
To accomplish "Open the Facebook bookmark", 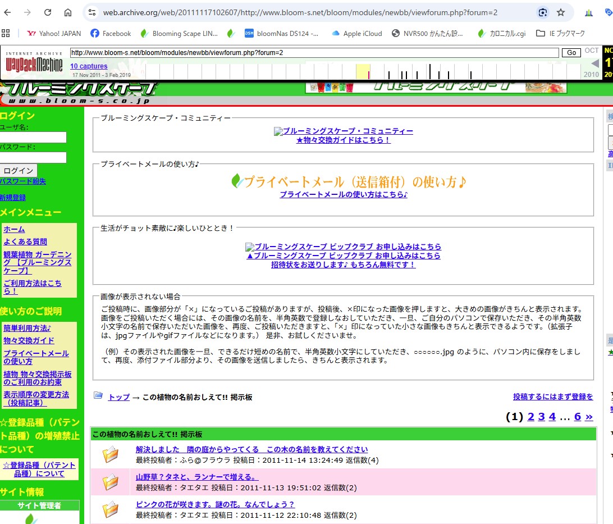I will click(111, 34).
